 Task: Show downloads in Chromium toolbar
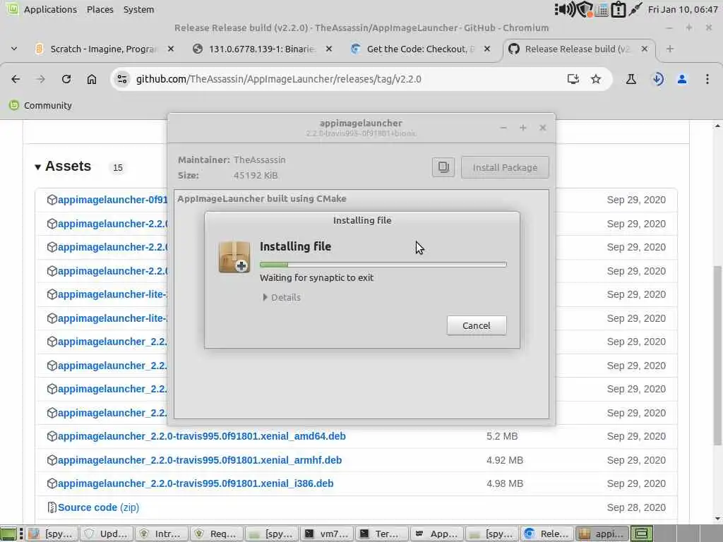(658, 79)
